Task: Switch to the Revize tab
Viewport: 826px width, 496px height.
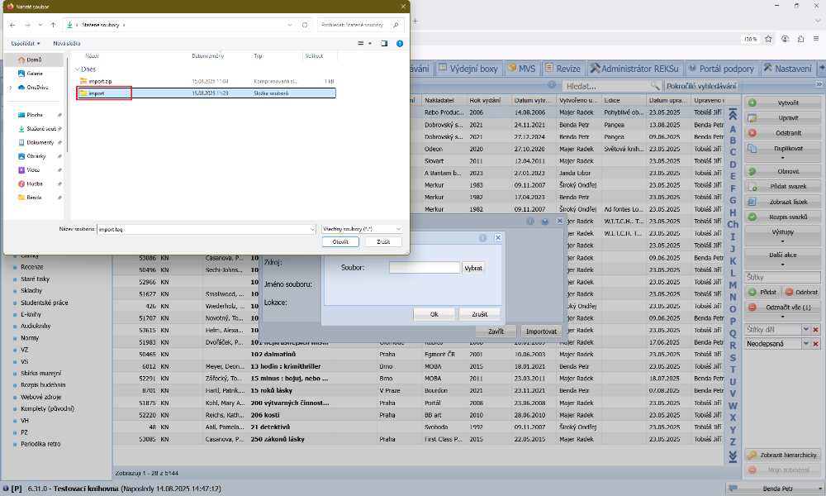Action: tap(562, 69)
